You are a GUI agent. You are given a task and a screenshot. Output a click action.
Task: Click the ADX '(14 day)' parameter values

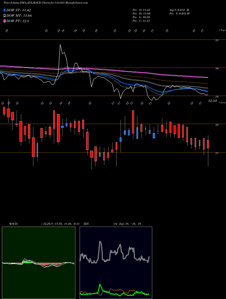tap(127, 224)
